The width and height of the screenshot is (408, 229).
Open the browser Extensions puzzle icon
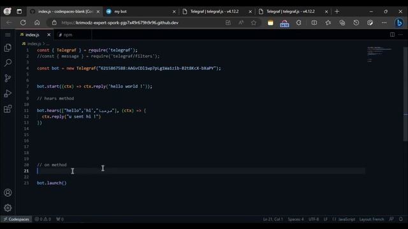coord(299,23)
